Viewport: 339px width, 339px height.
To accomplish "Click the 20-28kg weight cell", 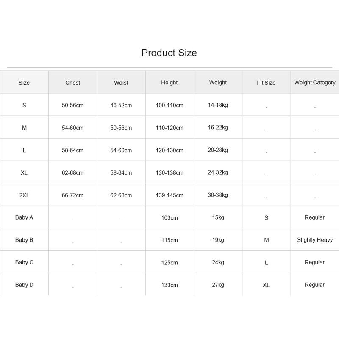I will pyautogui.click(x=218, y=150).
